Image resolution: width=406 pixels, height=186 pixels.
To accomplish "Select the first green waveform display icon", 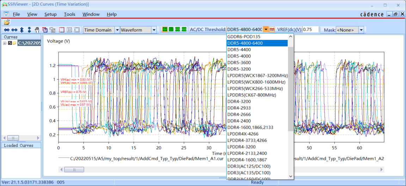I will tap(165, 30).
